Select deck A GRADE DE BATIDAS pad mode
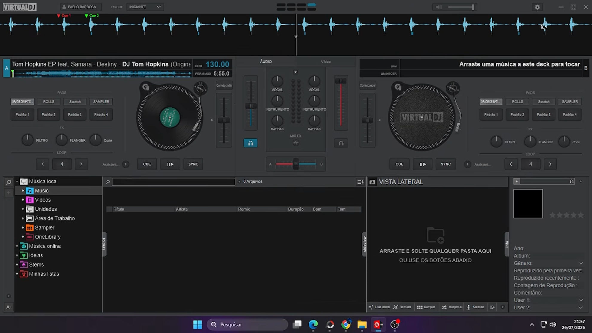Screen dimensions: 592x333 click(x=22, y=102)
